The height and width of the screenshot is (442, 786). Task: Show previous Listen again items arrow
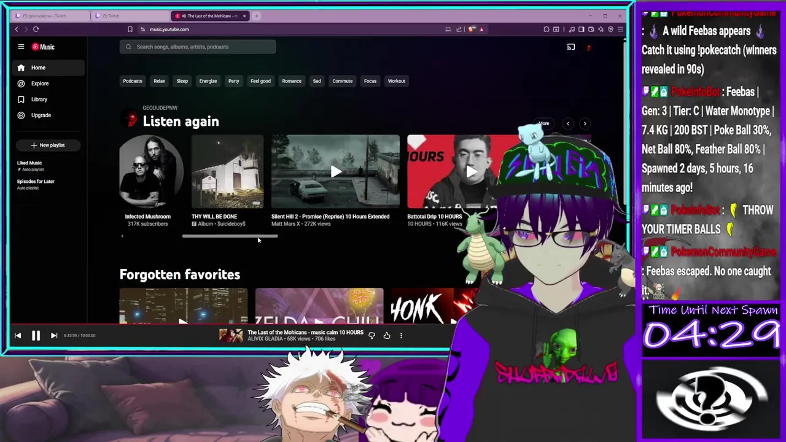coord(568,124)
